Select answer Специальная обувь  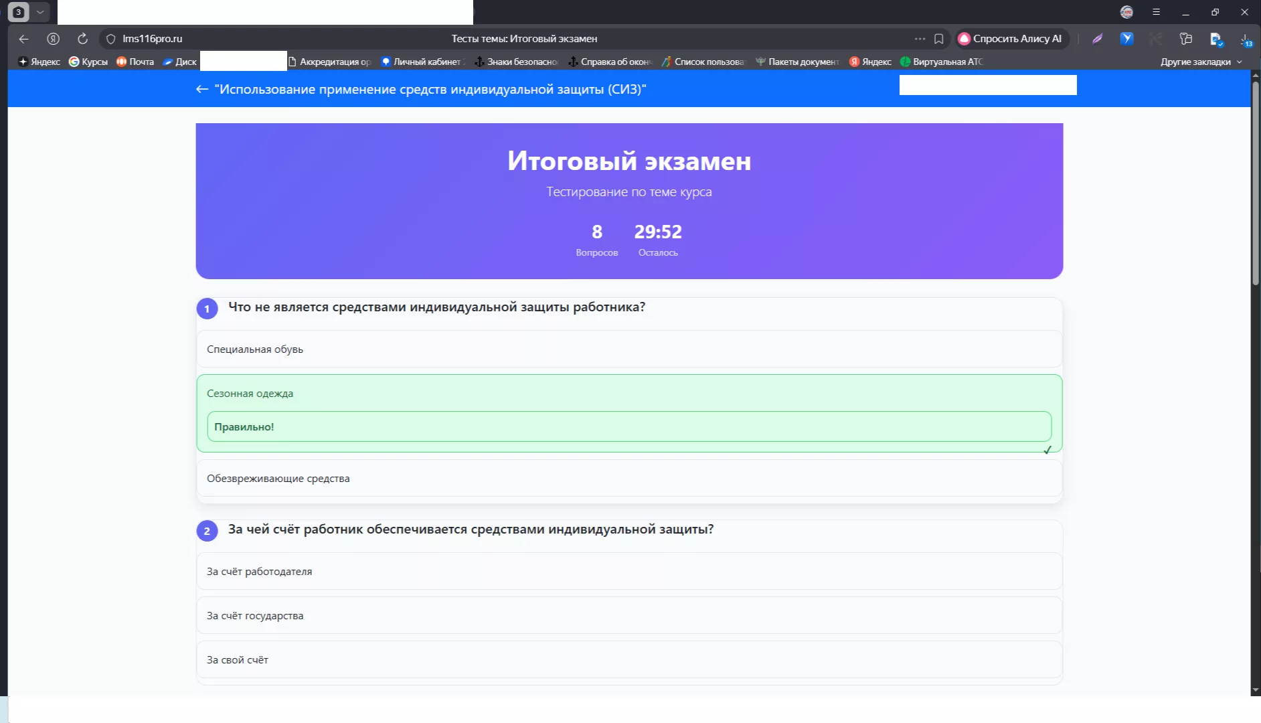coord(629,349)
